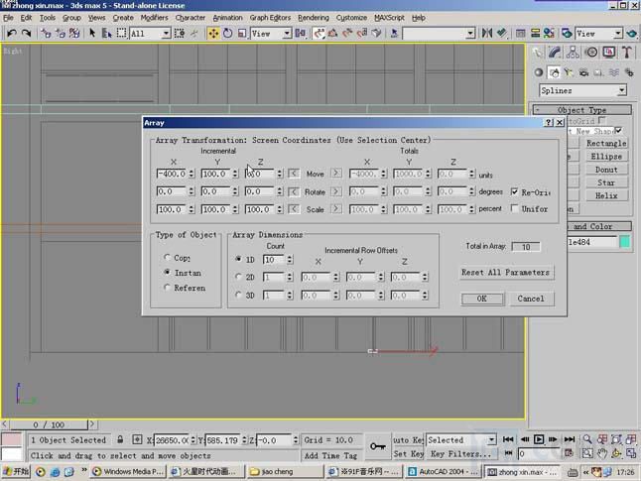
Task: Open the Modifiers menu
Action: [x=154, y=18]
